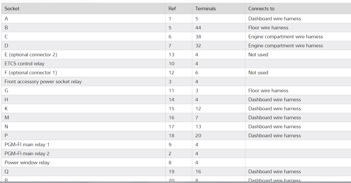This screenshot has width=351, height=183.
Task: Select Not used in the F connector row
Action: 258,73
